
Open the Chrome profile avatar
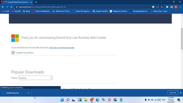[x=176, y=7]
